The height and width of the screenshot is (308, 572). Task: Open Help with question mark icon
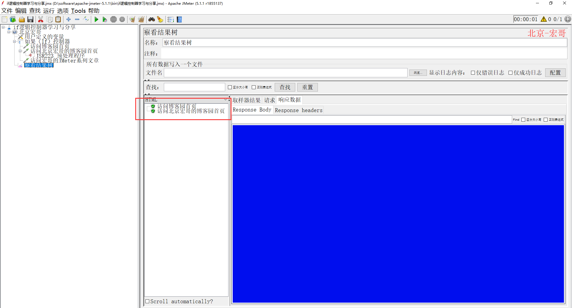(179, 19)
